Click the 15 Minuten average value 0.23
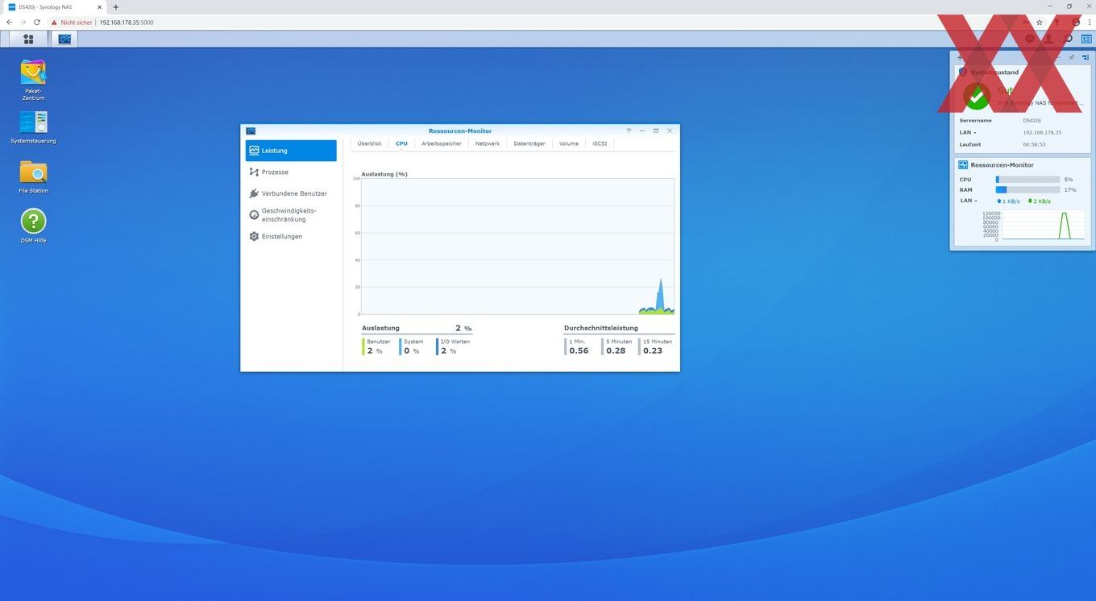Viewport: 1096px width, 601px height. (x=653, y=351)
